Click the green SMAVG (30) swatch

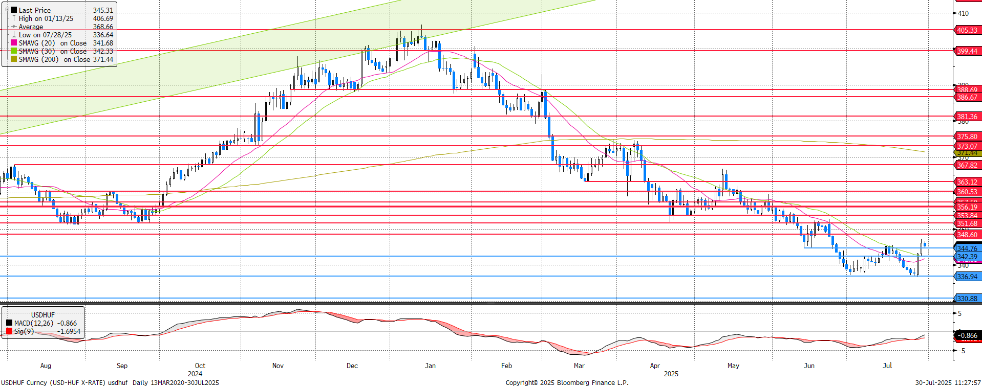tap(14, 51)
